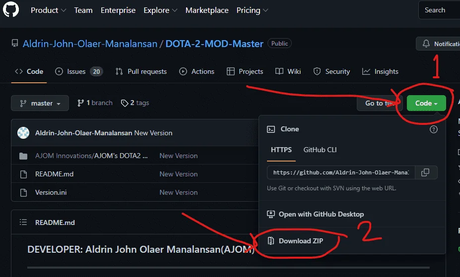
Task: Open New Version commit for Version.ini row
Action: (178, 192)
